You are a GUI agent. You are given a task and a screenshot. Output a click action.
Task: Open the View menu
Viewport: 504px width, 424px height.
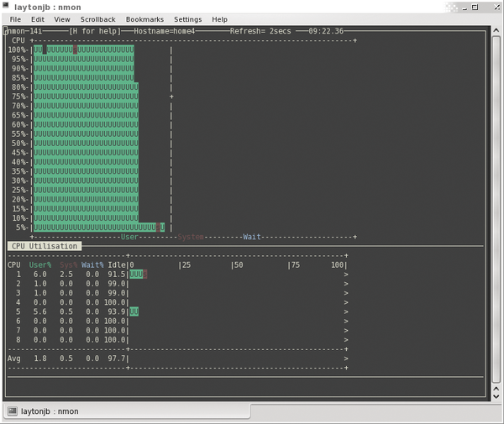click(x=62, y=19)
